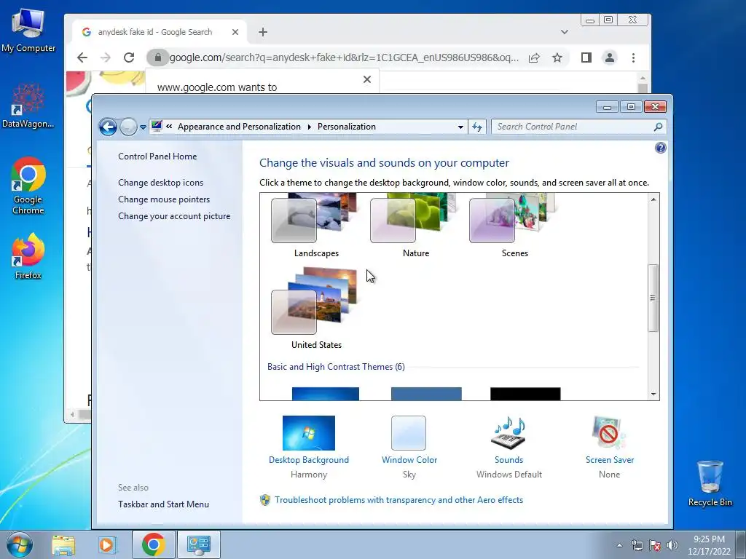The width and height of the screenshot is (746, 559).
Task: Open the Windows Start menu
Action: [20, 544]
